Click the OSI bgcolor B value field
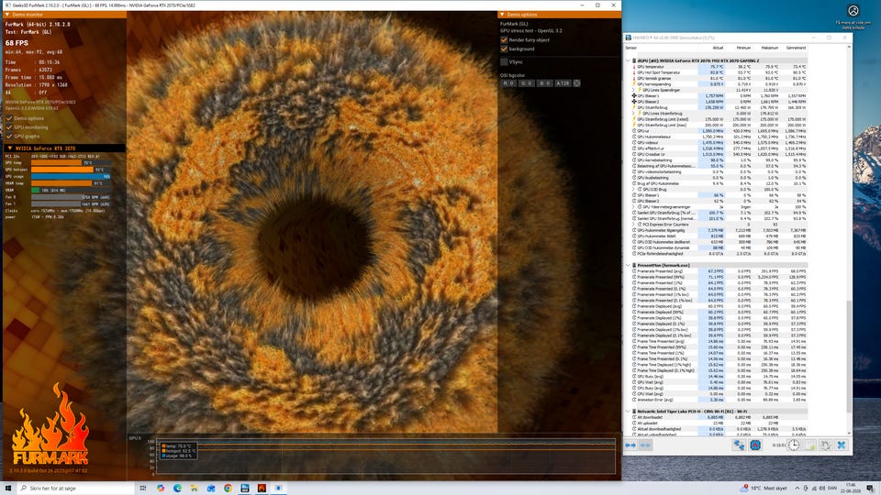The image size is (881, 495). (544, 83)
